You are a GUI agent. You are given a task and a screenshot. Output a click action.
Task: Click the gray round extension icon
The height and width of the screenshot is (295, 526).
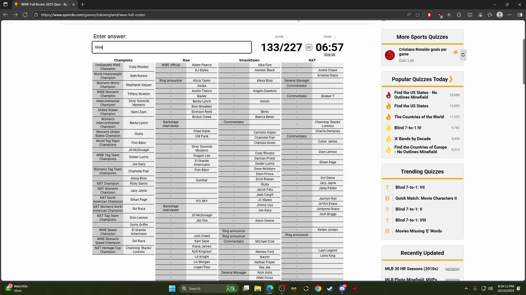[449, 15]
